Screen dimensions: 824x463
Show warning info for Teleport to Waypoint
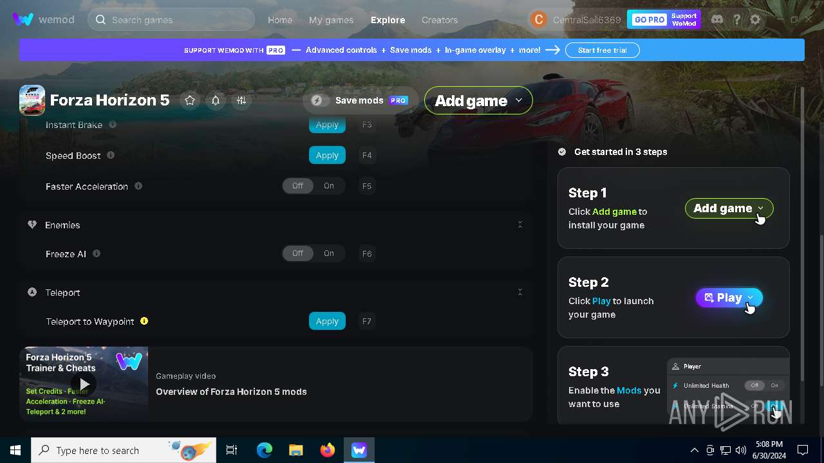click(144, 321)
